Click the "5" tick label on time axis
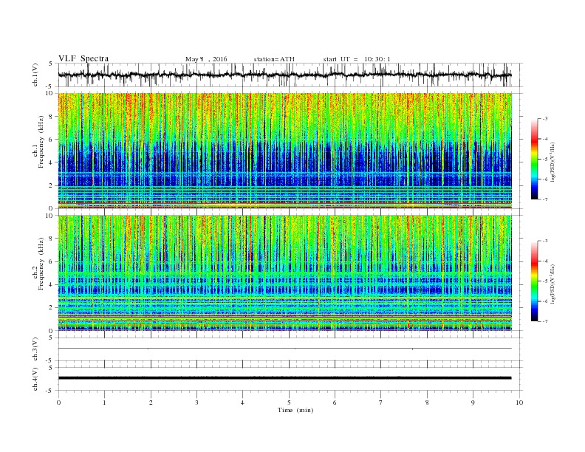Image resolution: width=585 pixels, height=452 pixels. [x=289, y=403]
